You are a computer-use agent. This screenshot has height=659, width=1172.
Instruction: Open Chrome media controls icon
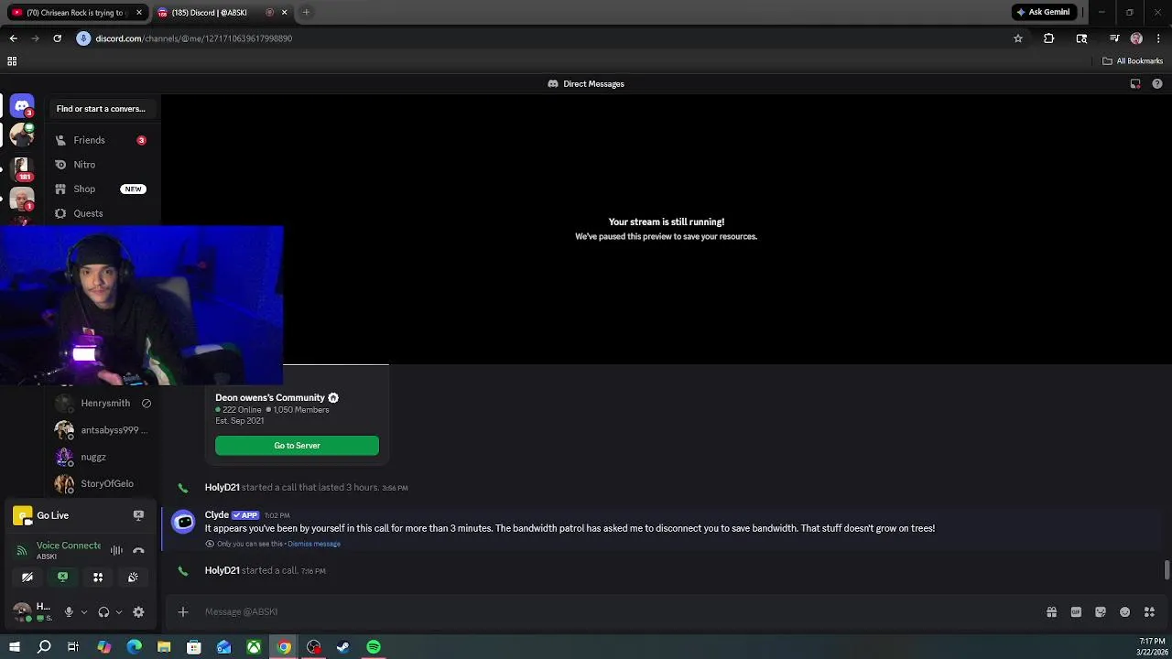1113,38
